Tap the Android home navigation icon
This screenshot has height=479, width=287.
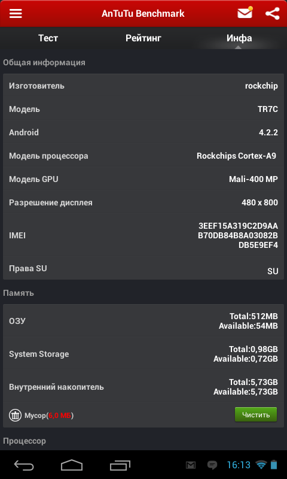[72, 465]
